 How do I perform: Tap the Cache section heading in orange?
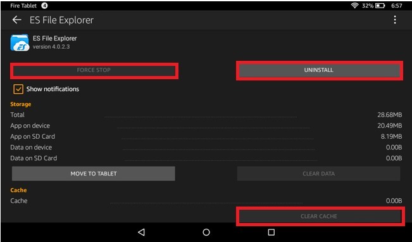(x=18, y=190)
